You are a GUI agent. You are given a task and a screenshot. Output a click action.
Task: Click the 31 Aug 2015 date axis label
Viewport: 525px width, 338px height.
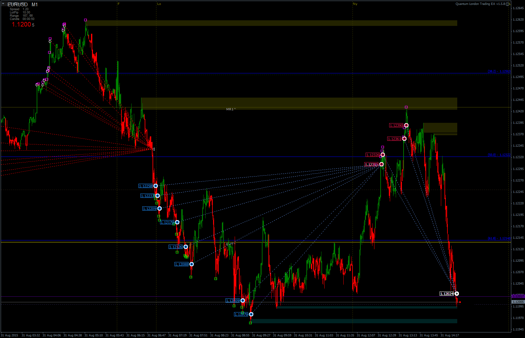pos(10,335)
